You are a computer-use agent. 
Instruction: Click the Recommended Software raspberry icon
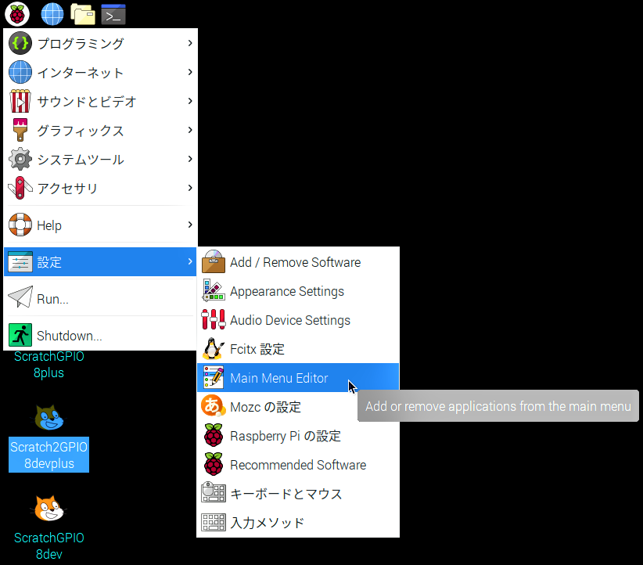(x=214, y=464)
